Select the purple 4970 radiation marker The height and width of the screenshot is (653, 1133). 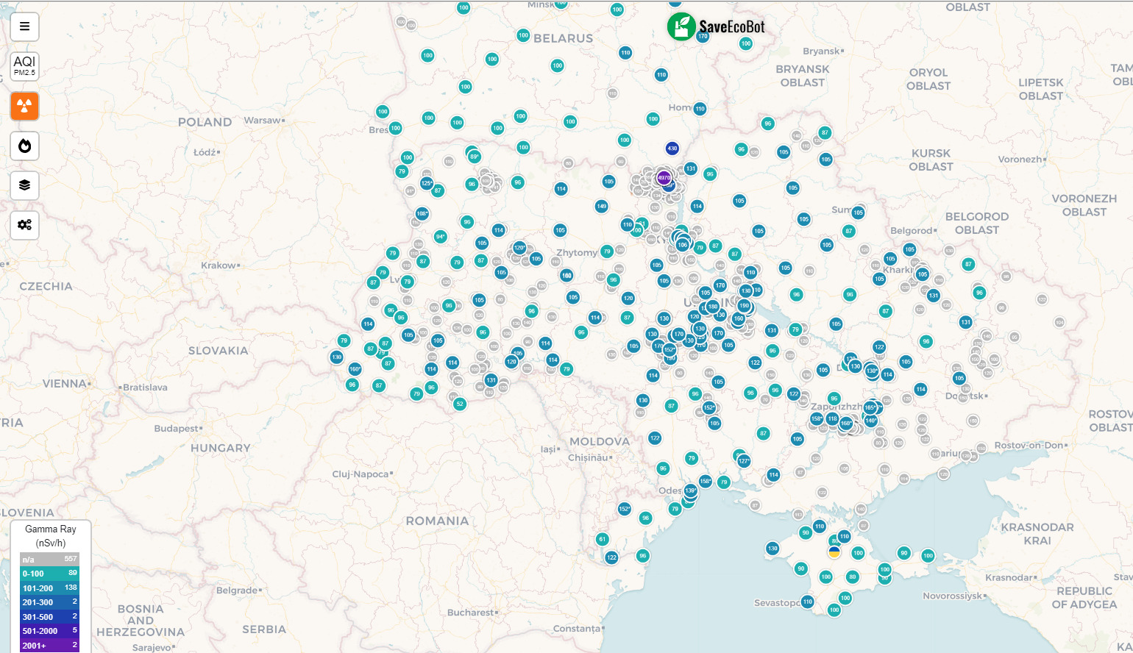(x=664, y=178)
